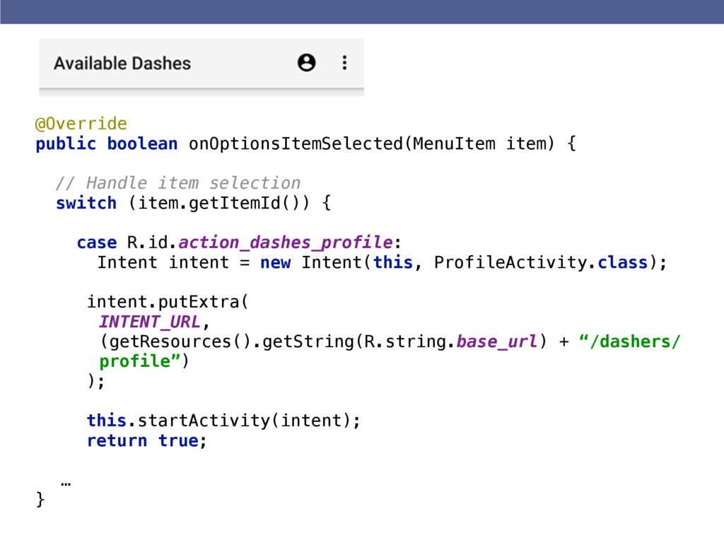This screenshot has height=543, width=724.
Task: Click 'ProfileActivity.class' in the Intent line
Action: (x=541, y=262)
